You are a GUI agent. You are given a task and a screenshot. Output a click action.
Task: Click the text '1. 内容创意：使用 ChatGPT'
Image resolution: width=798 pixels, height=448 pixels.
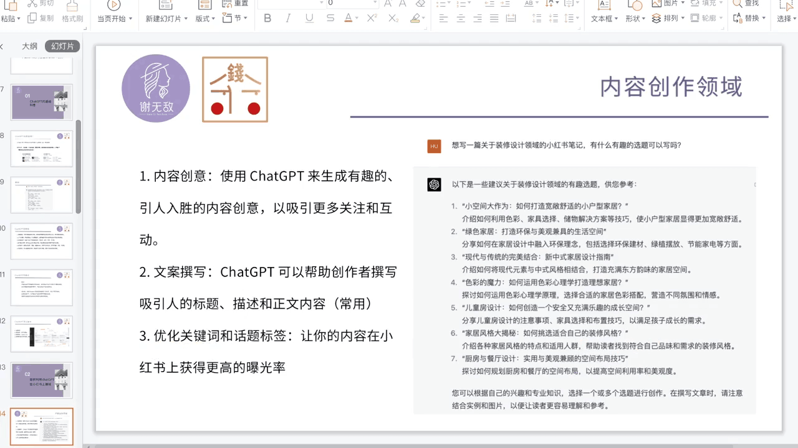(x=223, y=176)
